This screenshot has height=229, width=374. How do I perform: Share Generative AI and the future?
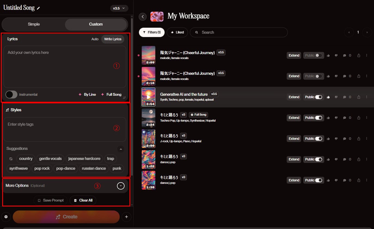[x=359, y=97]
